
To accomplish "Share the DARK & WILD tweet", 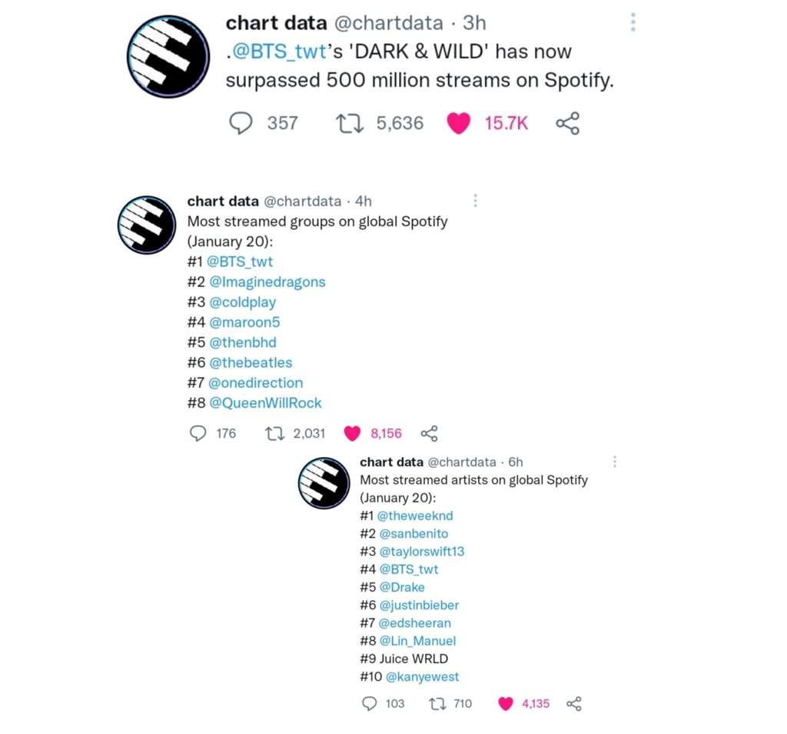I will (568, 123).
